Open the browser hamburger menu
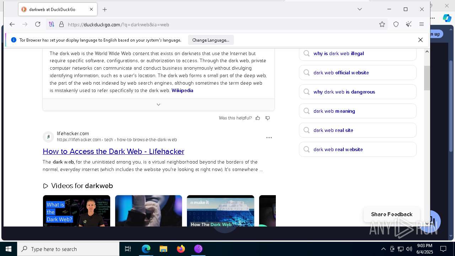This screenshot has height=256, width=455. point(422,24)
